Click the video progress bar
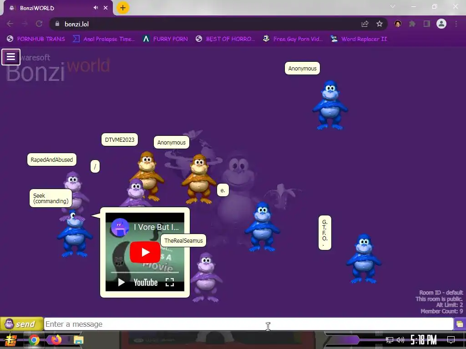 [x=145, y=272]
